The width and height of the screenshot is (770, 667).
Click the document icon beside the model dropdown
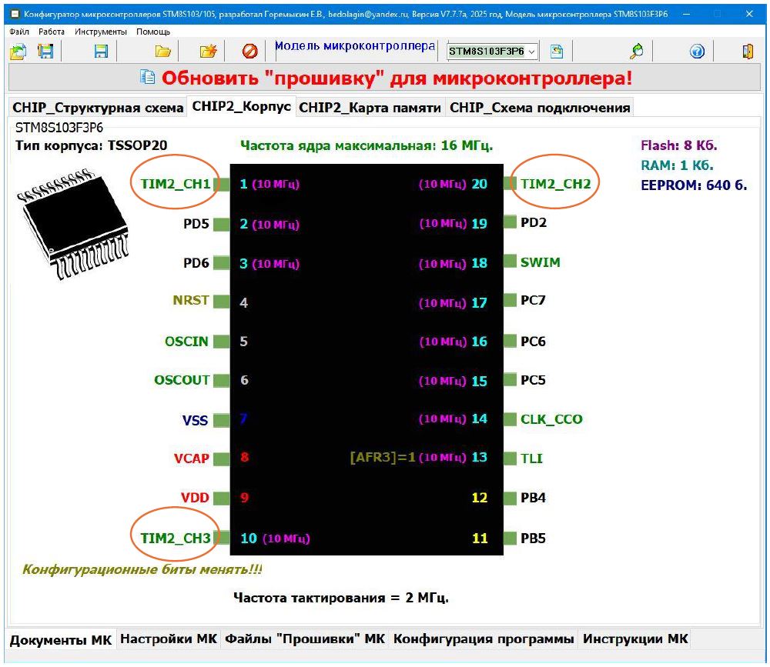pyautogui.click(x=557, y=51)
